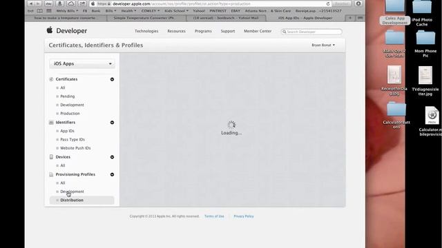Select Development under Provisioning Profiles
Screen dimensions: 442x248
[72, 192]
